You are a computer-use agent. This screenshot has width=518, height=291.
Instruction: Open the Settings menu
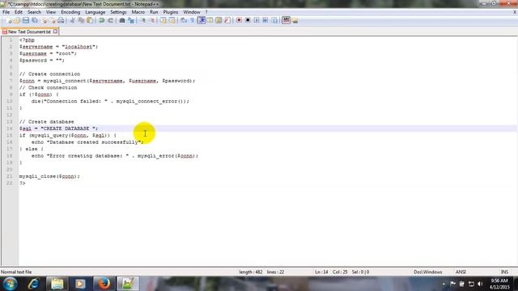[x=118, y=12]
